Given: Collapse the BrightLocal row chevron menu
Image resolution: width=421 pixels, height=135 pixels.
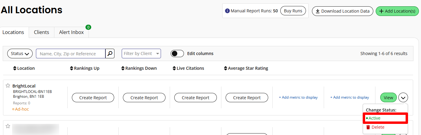Looking at the screenshot, I should click(403, 97).
